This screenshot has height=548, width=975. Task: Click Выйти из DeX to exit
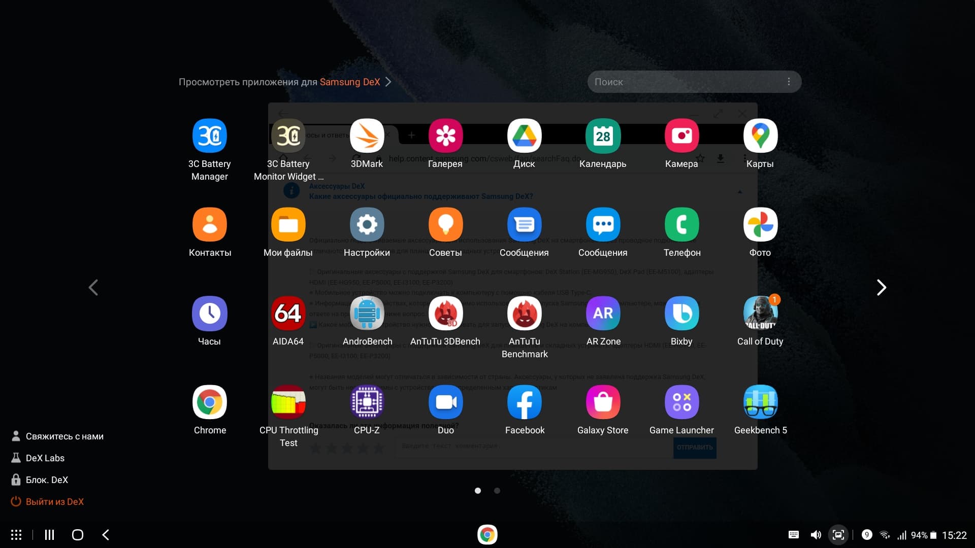54,502
